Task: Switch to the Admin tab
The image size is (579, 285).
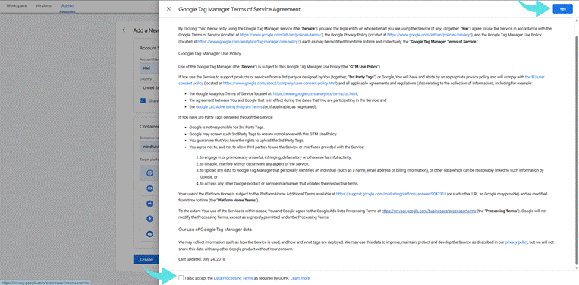Action: pyautogui.click(x=68, y=6)
